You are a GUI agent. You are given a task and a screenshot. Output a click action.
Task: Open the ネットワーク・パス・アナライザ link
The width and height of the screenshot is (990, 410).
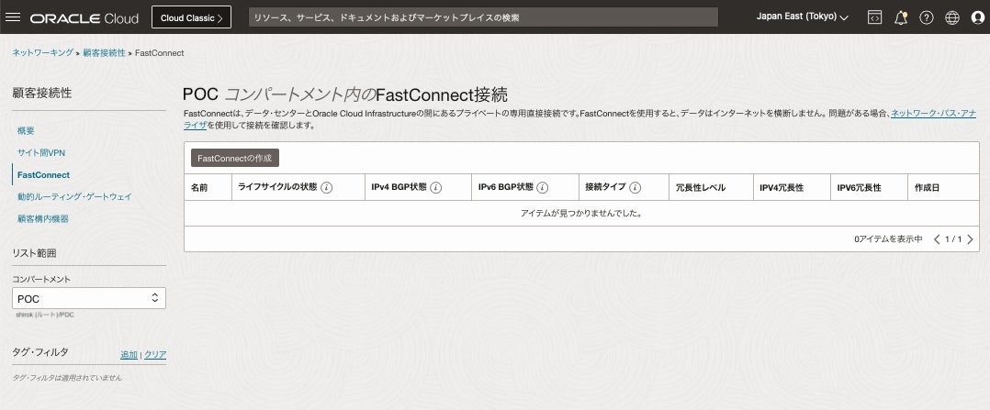(933, 114)
